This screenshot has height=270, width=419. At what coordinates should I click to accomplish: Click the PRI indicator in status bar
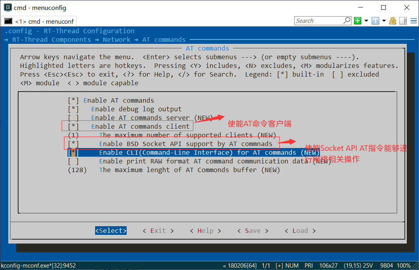tap(309, 266)
